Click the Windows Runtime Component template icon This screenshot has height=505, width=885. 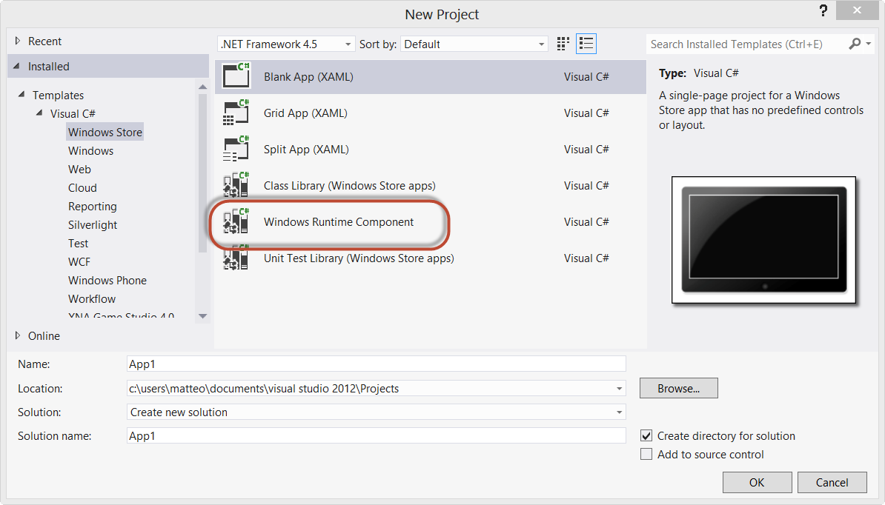[x=236, y=221]
